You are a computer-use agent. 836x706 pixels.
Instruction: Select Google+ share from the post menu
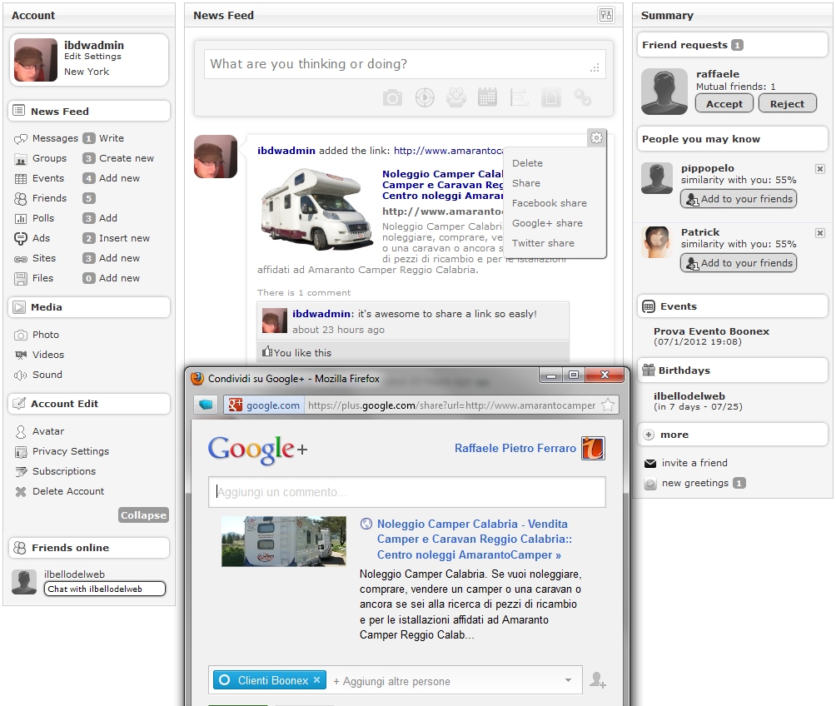tap(546, 223)
